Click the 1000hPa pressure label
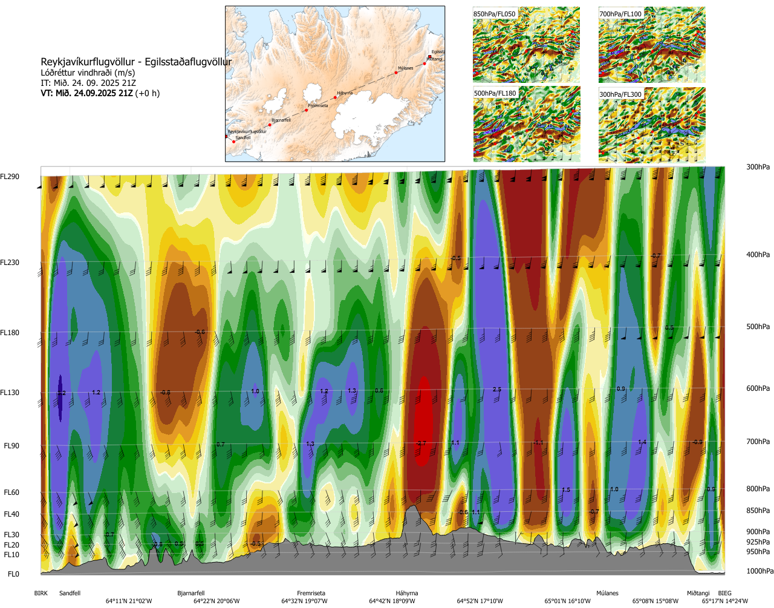The image size is (774, 608). (x=760, y=571)
